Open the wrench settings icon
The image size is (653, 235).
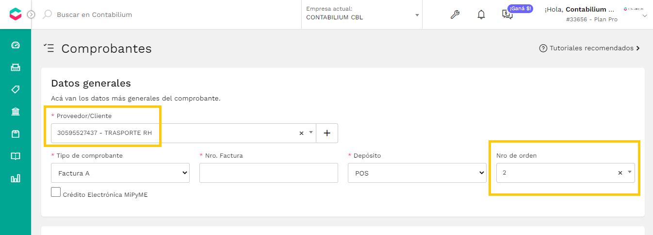pos(455,15)
